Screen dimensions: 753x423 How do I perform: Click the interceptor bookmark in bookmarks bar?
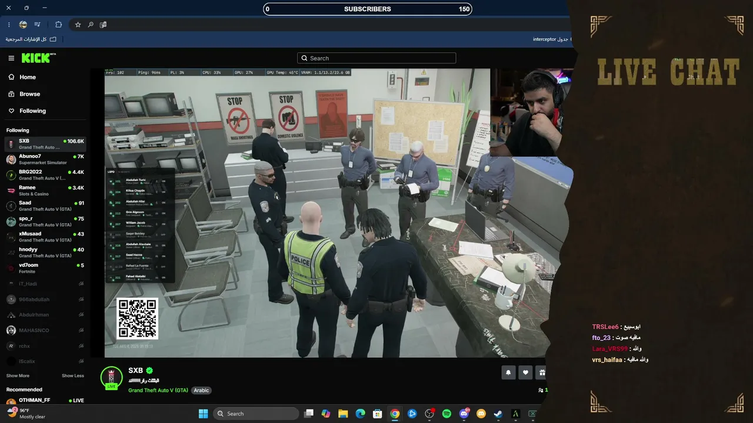pyautogui.click(x=551, y=39)
